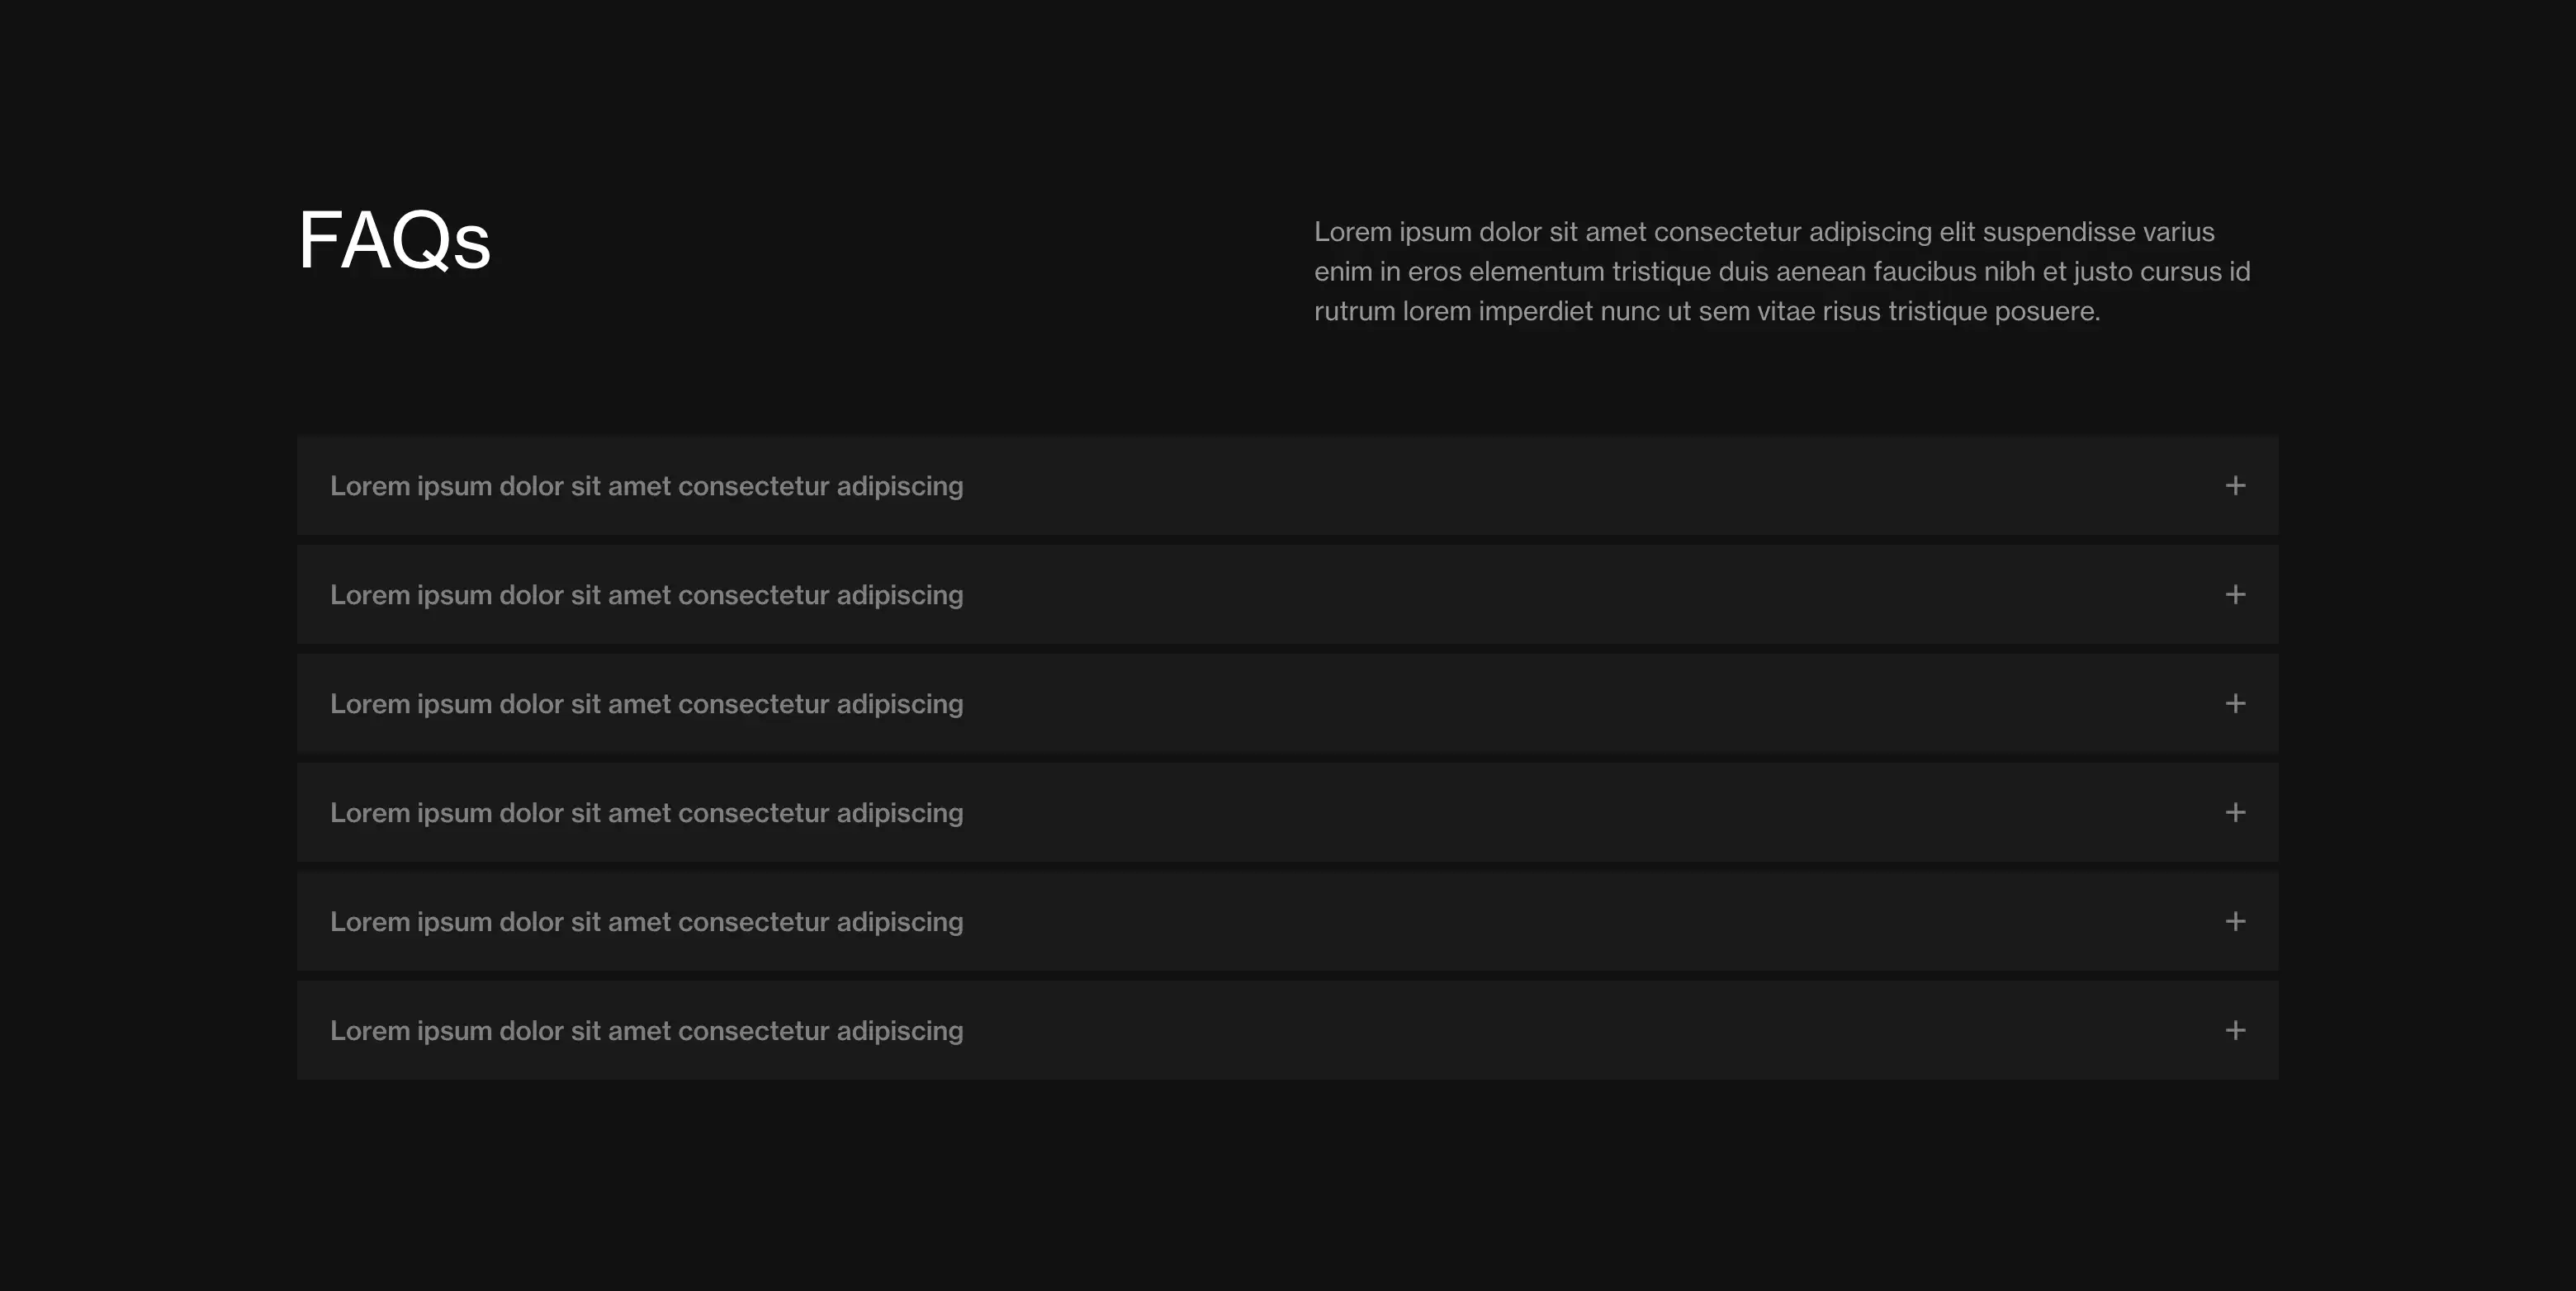Expand the fifth FAQ question title
The width and height of the screenshot is (2576, 1291).
tap(646, 922)
